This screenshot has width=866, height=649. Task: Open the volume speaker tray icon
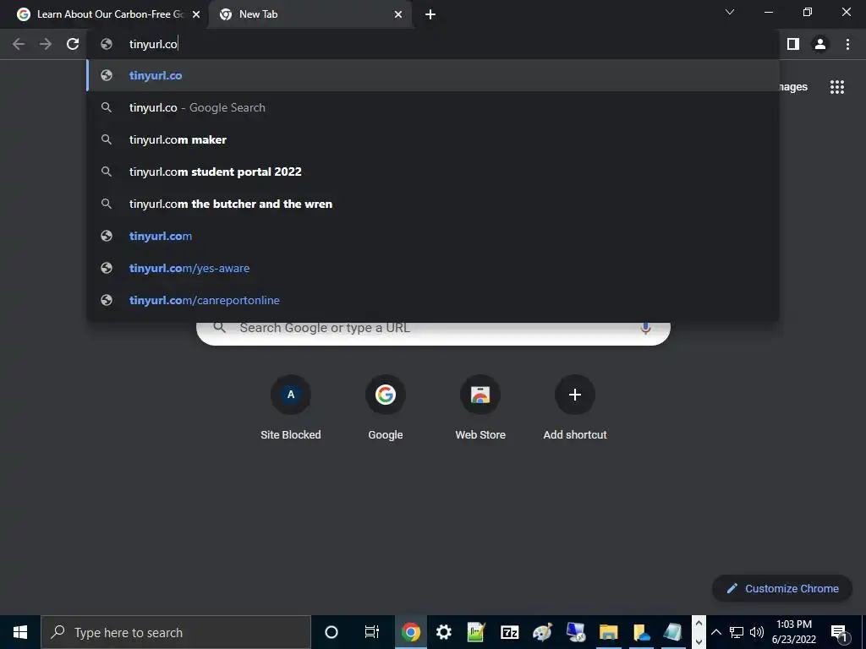tap(757, 632)
